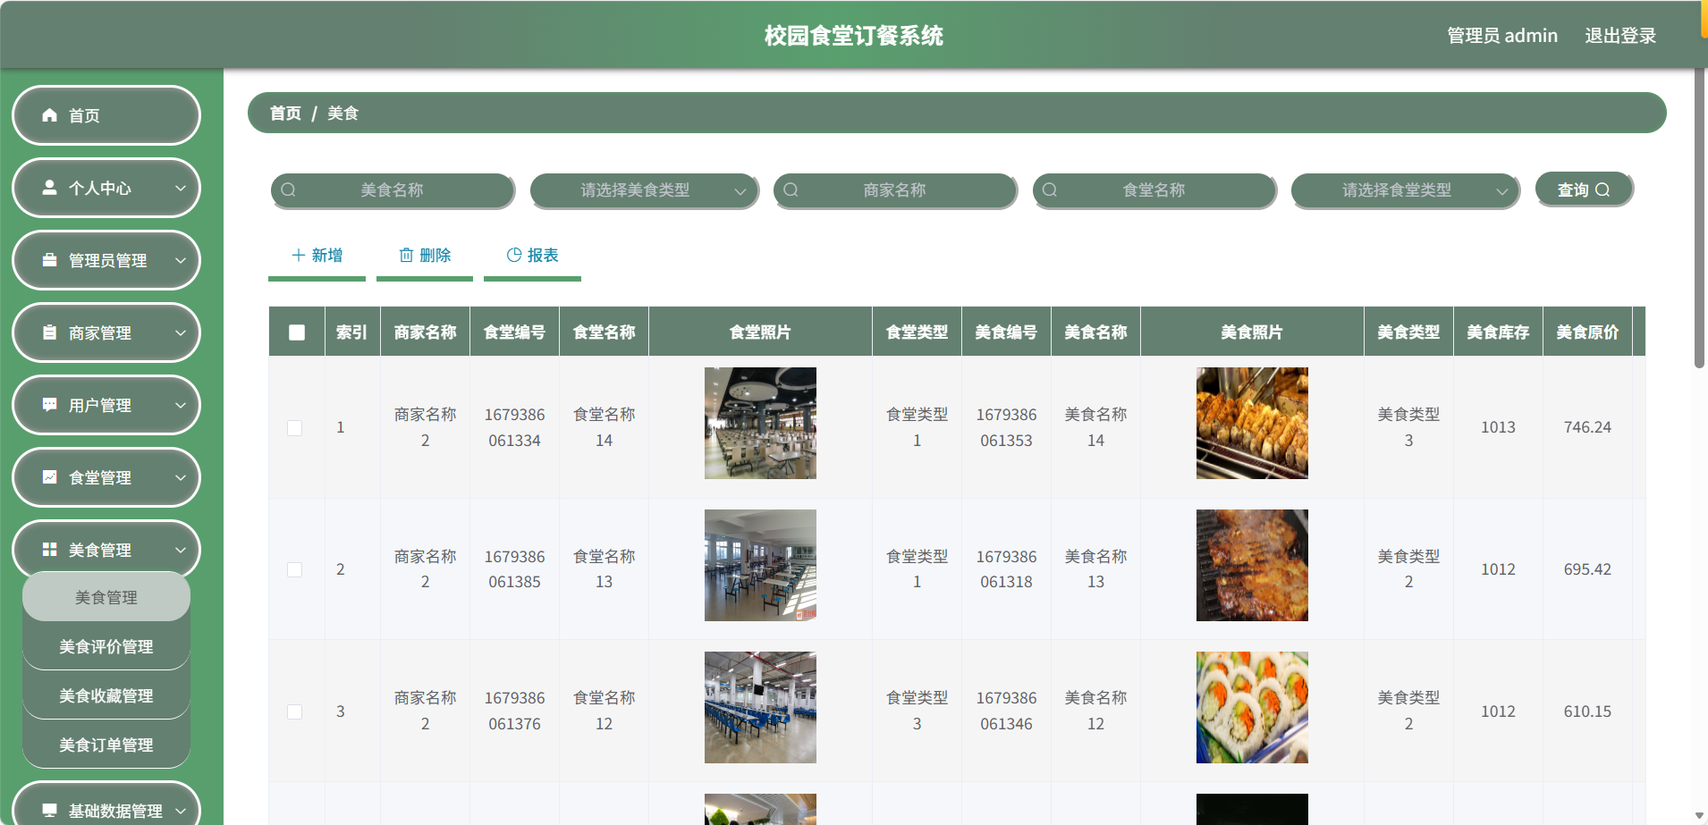The width and height of the screenshot is (1708, 825).
Task: Open the canteen photo in row 1
Action: (x=760, y=423)
